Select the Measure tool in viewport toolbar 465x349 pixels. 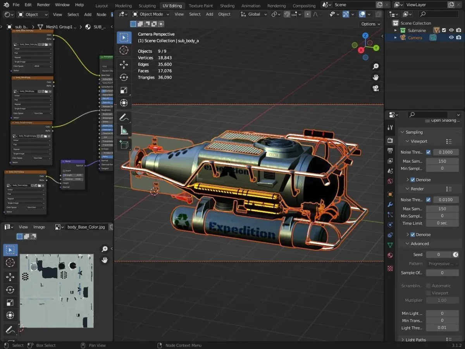tap(124, 130)
